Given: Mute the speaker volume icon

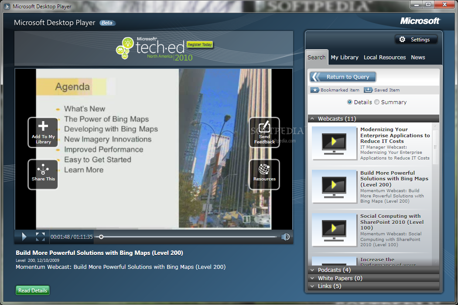Looking at the screenshot, I should (285, 237).
